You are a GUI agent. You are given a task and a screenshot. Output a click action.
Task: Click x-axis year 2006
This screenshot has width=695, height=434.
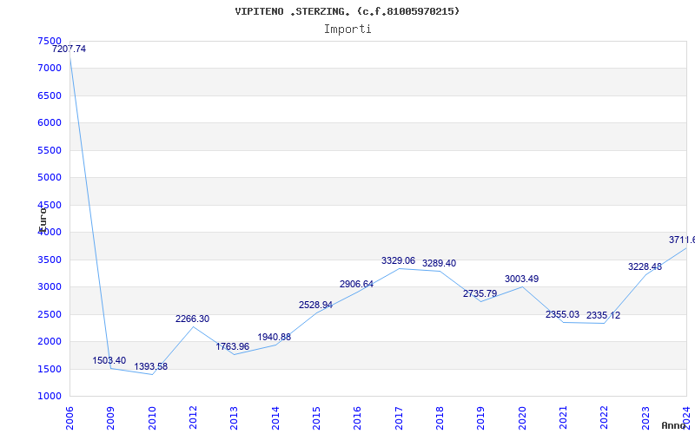coord(69,418)
